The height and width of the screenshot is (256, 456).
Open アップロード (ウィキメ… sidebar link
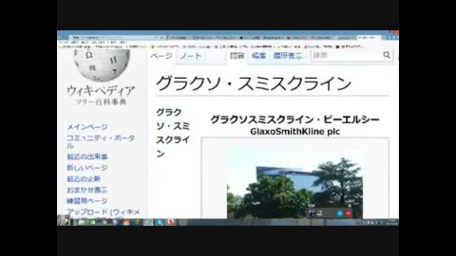(104, 213)
